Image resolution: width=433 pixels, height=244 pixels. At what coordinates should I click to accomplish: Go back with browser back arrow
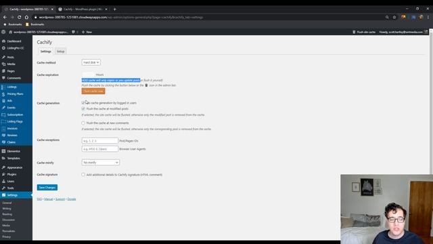click(x=5, y=17)
